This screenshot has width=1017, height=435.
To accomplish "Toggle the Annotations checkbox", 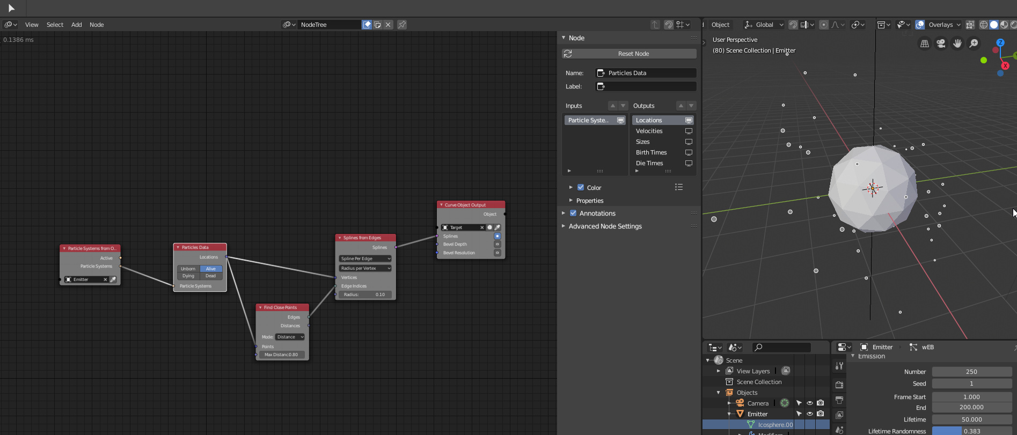I will [573, 213].
